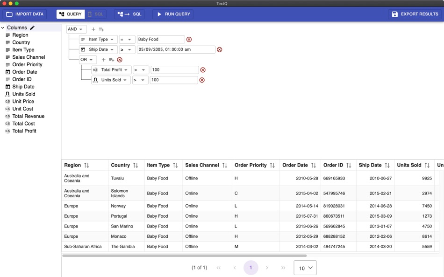Open the AND operator dropdown
The height and width of the screenshot is (277, 444).
(76, 29)
